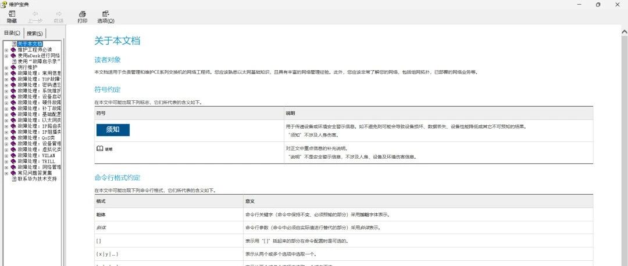Click the 符号约定 section heading
Viewport: 628px width, 266px height.
pyautogui.click(x=108, y=89)
